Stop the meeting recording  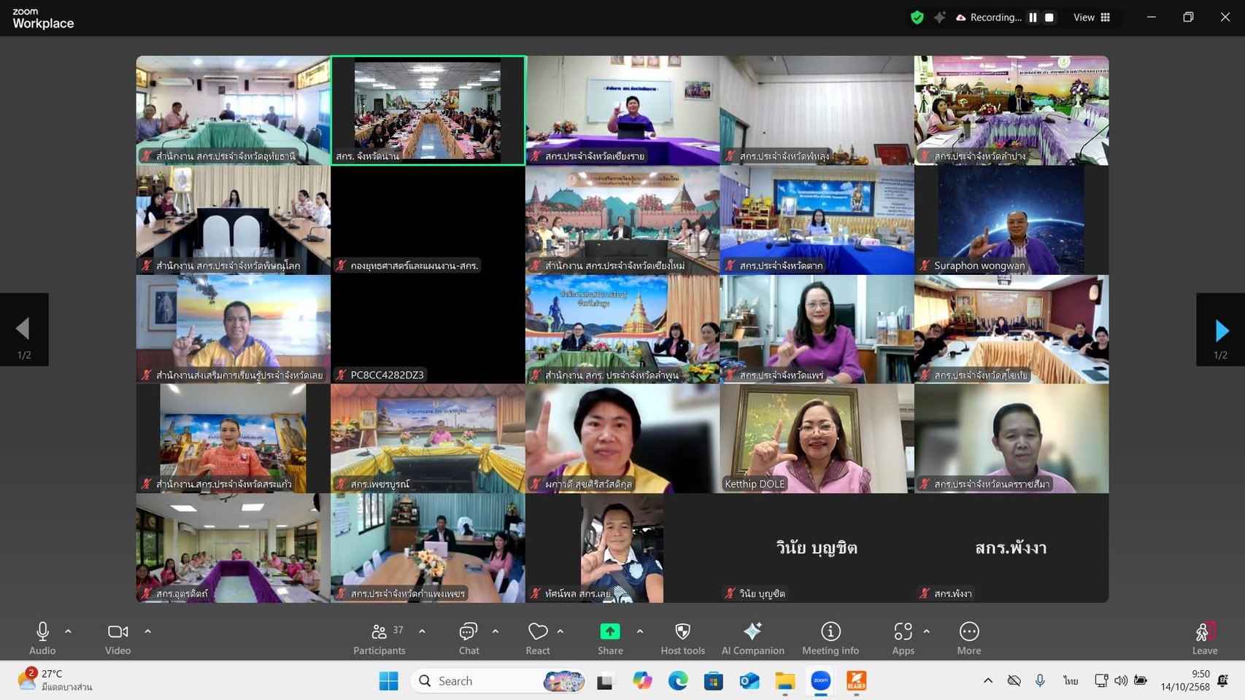click(1049, 17)
